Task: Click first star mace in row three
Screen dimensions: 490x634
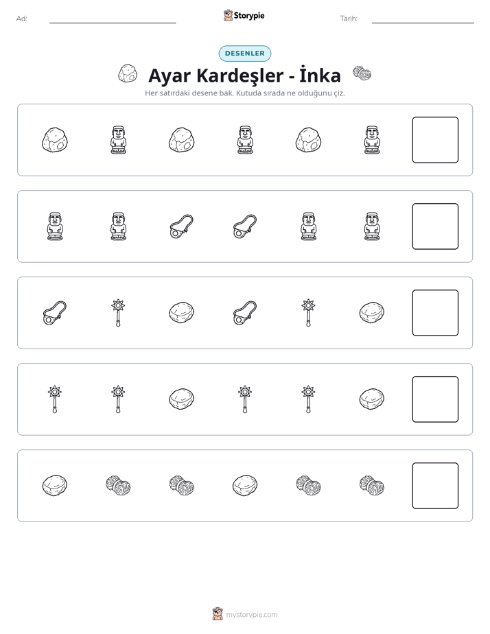Action: (118, 313)
